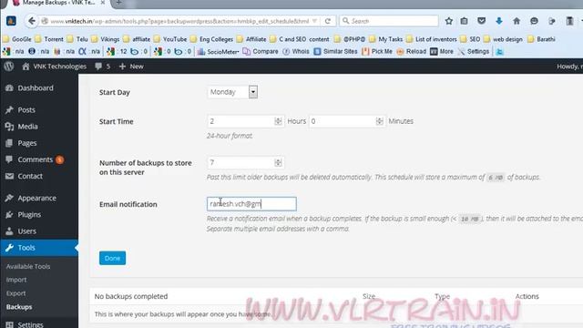The width and height of the screenshot is (583, 328).
Task: Bookmark this page with the star icon
Action: tap(449, 21)
